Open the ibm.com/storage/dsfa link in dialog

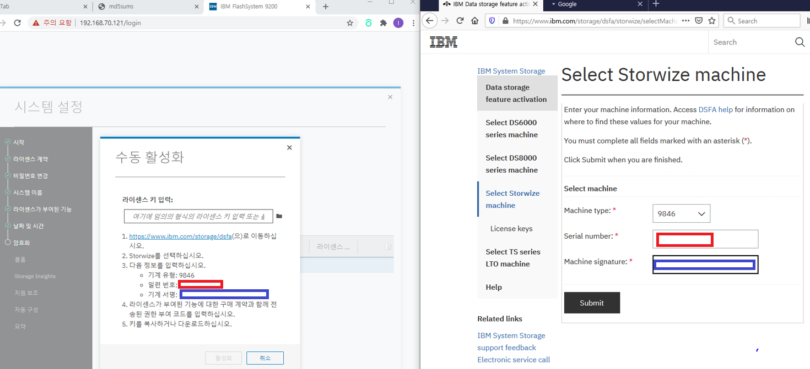coord(180,236)
